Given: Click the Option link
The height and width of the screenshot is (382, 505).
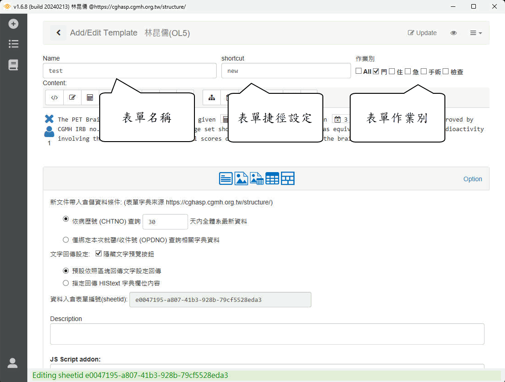Looking at the screenshot, I should 473,179.
